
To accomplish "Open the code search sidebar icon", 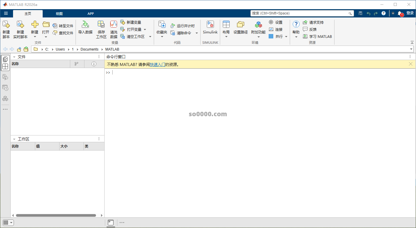I will point(5,77).
